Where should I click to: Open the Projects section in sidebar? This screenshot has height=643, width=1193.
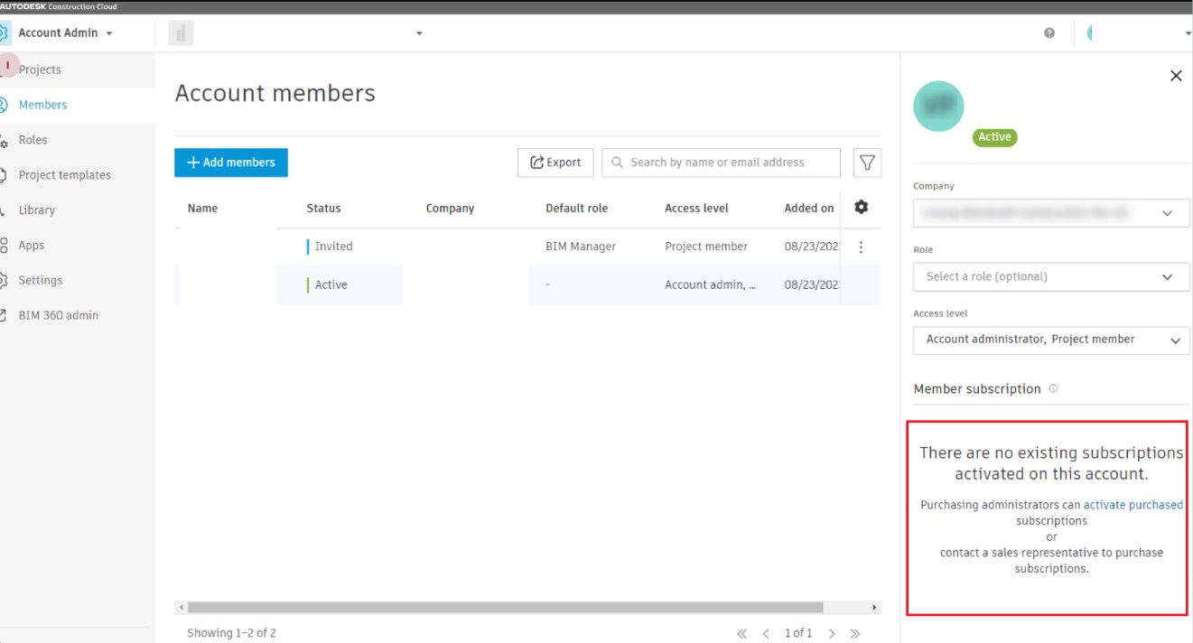pos(40,69)
